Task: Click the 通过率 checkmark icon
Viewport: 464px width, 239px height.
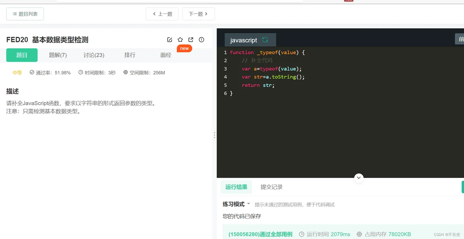Action: point(32,72)
